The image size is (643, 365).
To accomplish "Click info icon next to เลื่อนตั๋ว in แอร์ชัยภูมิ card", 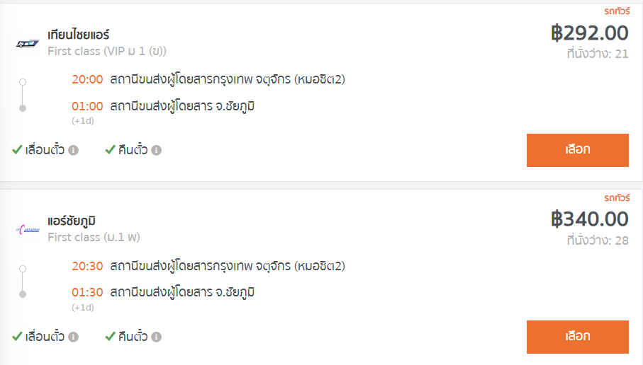I will point(74,337).
